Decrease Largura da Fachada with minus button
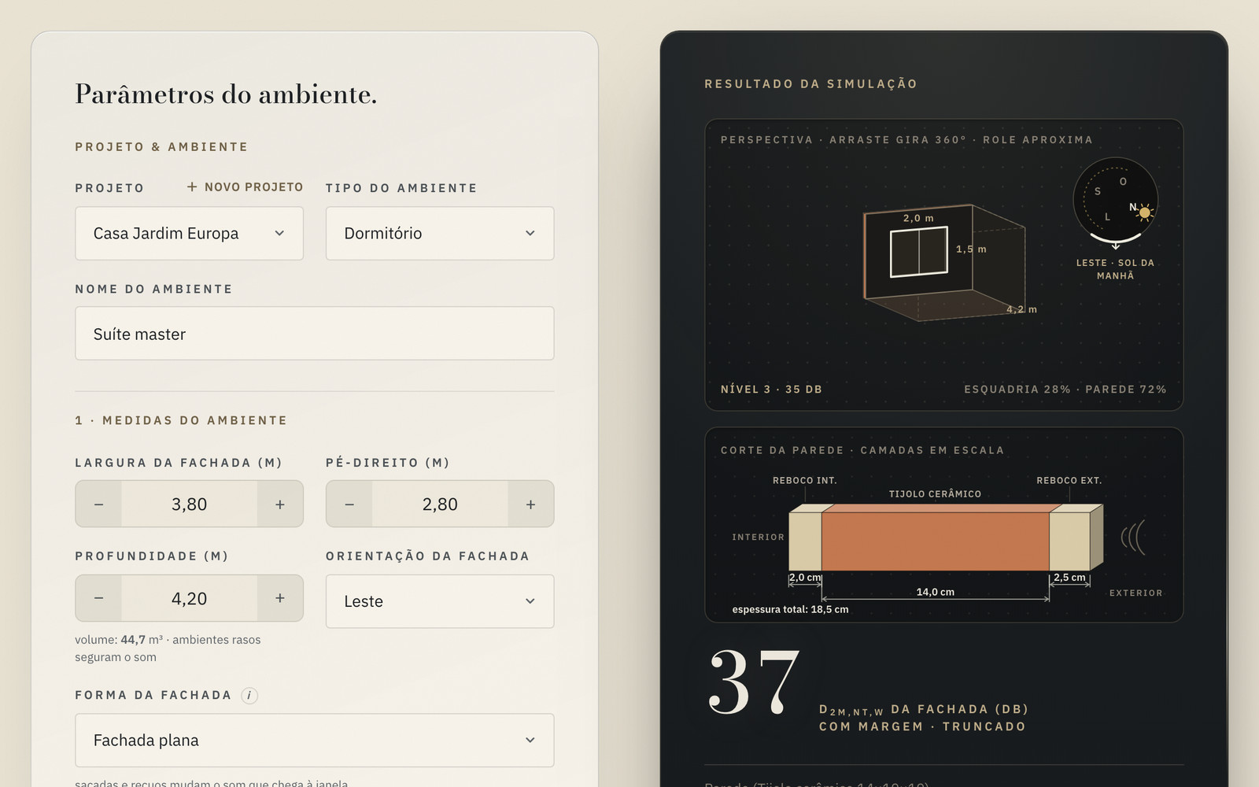Viewport: 1259px width, 787px height. (x=98, y=504)
